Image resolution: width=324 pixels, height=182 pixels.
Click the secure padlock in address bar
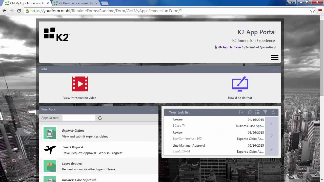(x=27, y=11)
